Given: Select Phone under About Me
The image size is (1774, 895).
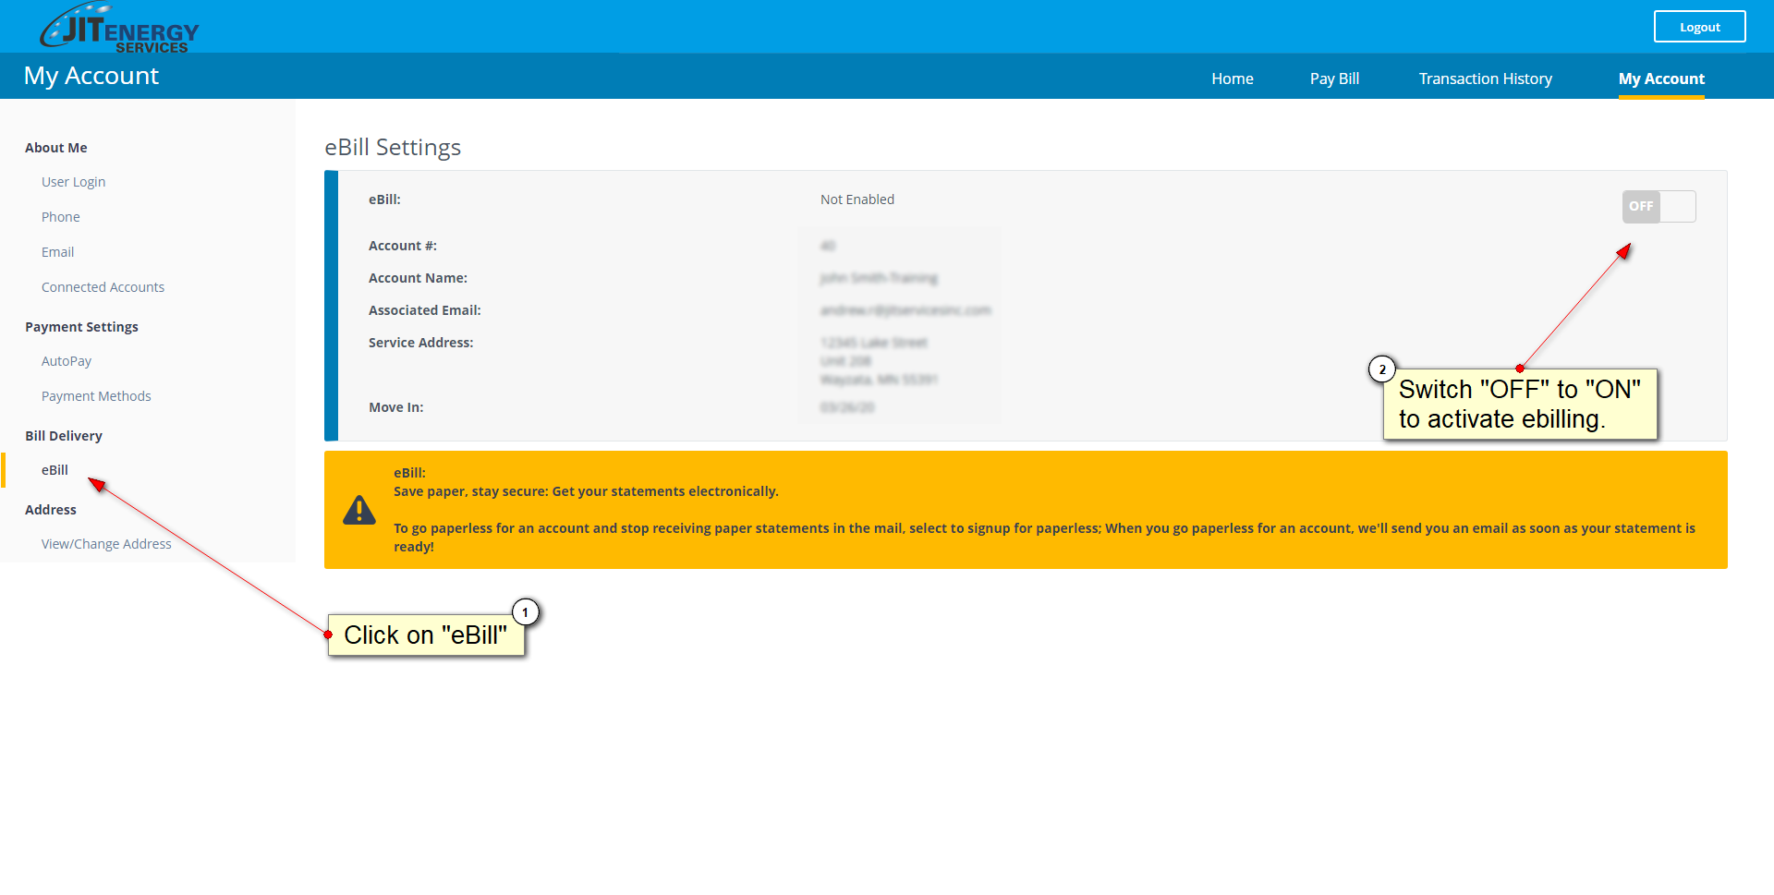Looking at the screenshot, I should 60,217.
